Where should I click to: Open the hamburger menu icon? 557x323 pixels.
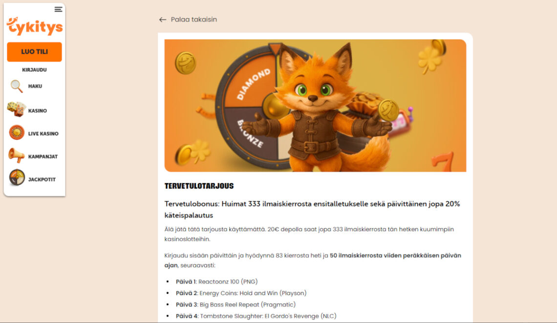(58, 9)
